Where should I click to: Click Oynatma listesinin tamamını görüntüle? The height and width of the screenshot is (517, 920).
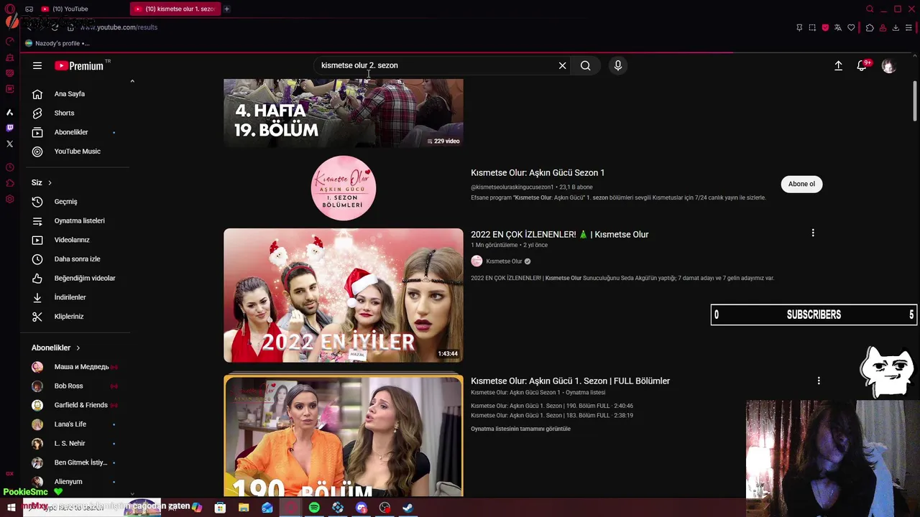pyautogui.click(x=520, y=429)
